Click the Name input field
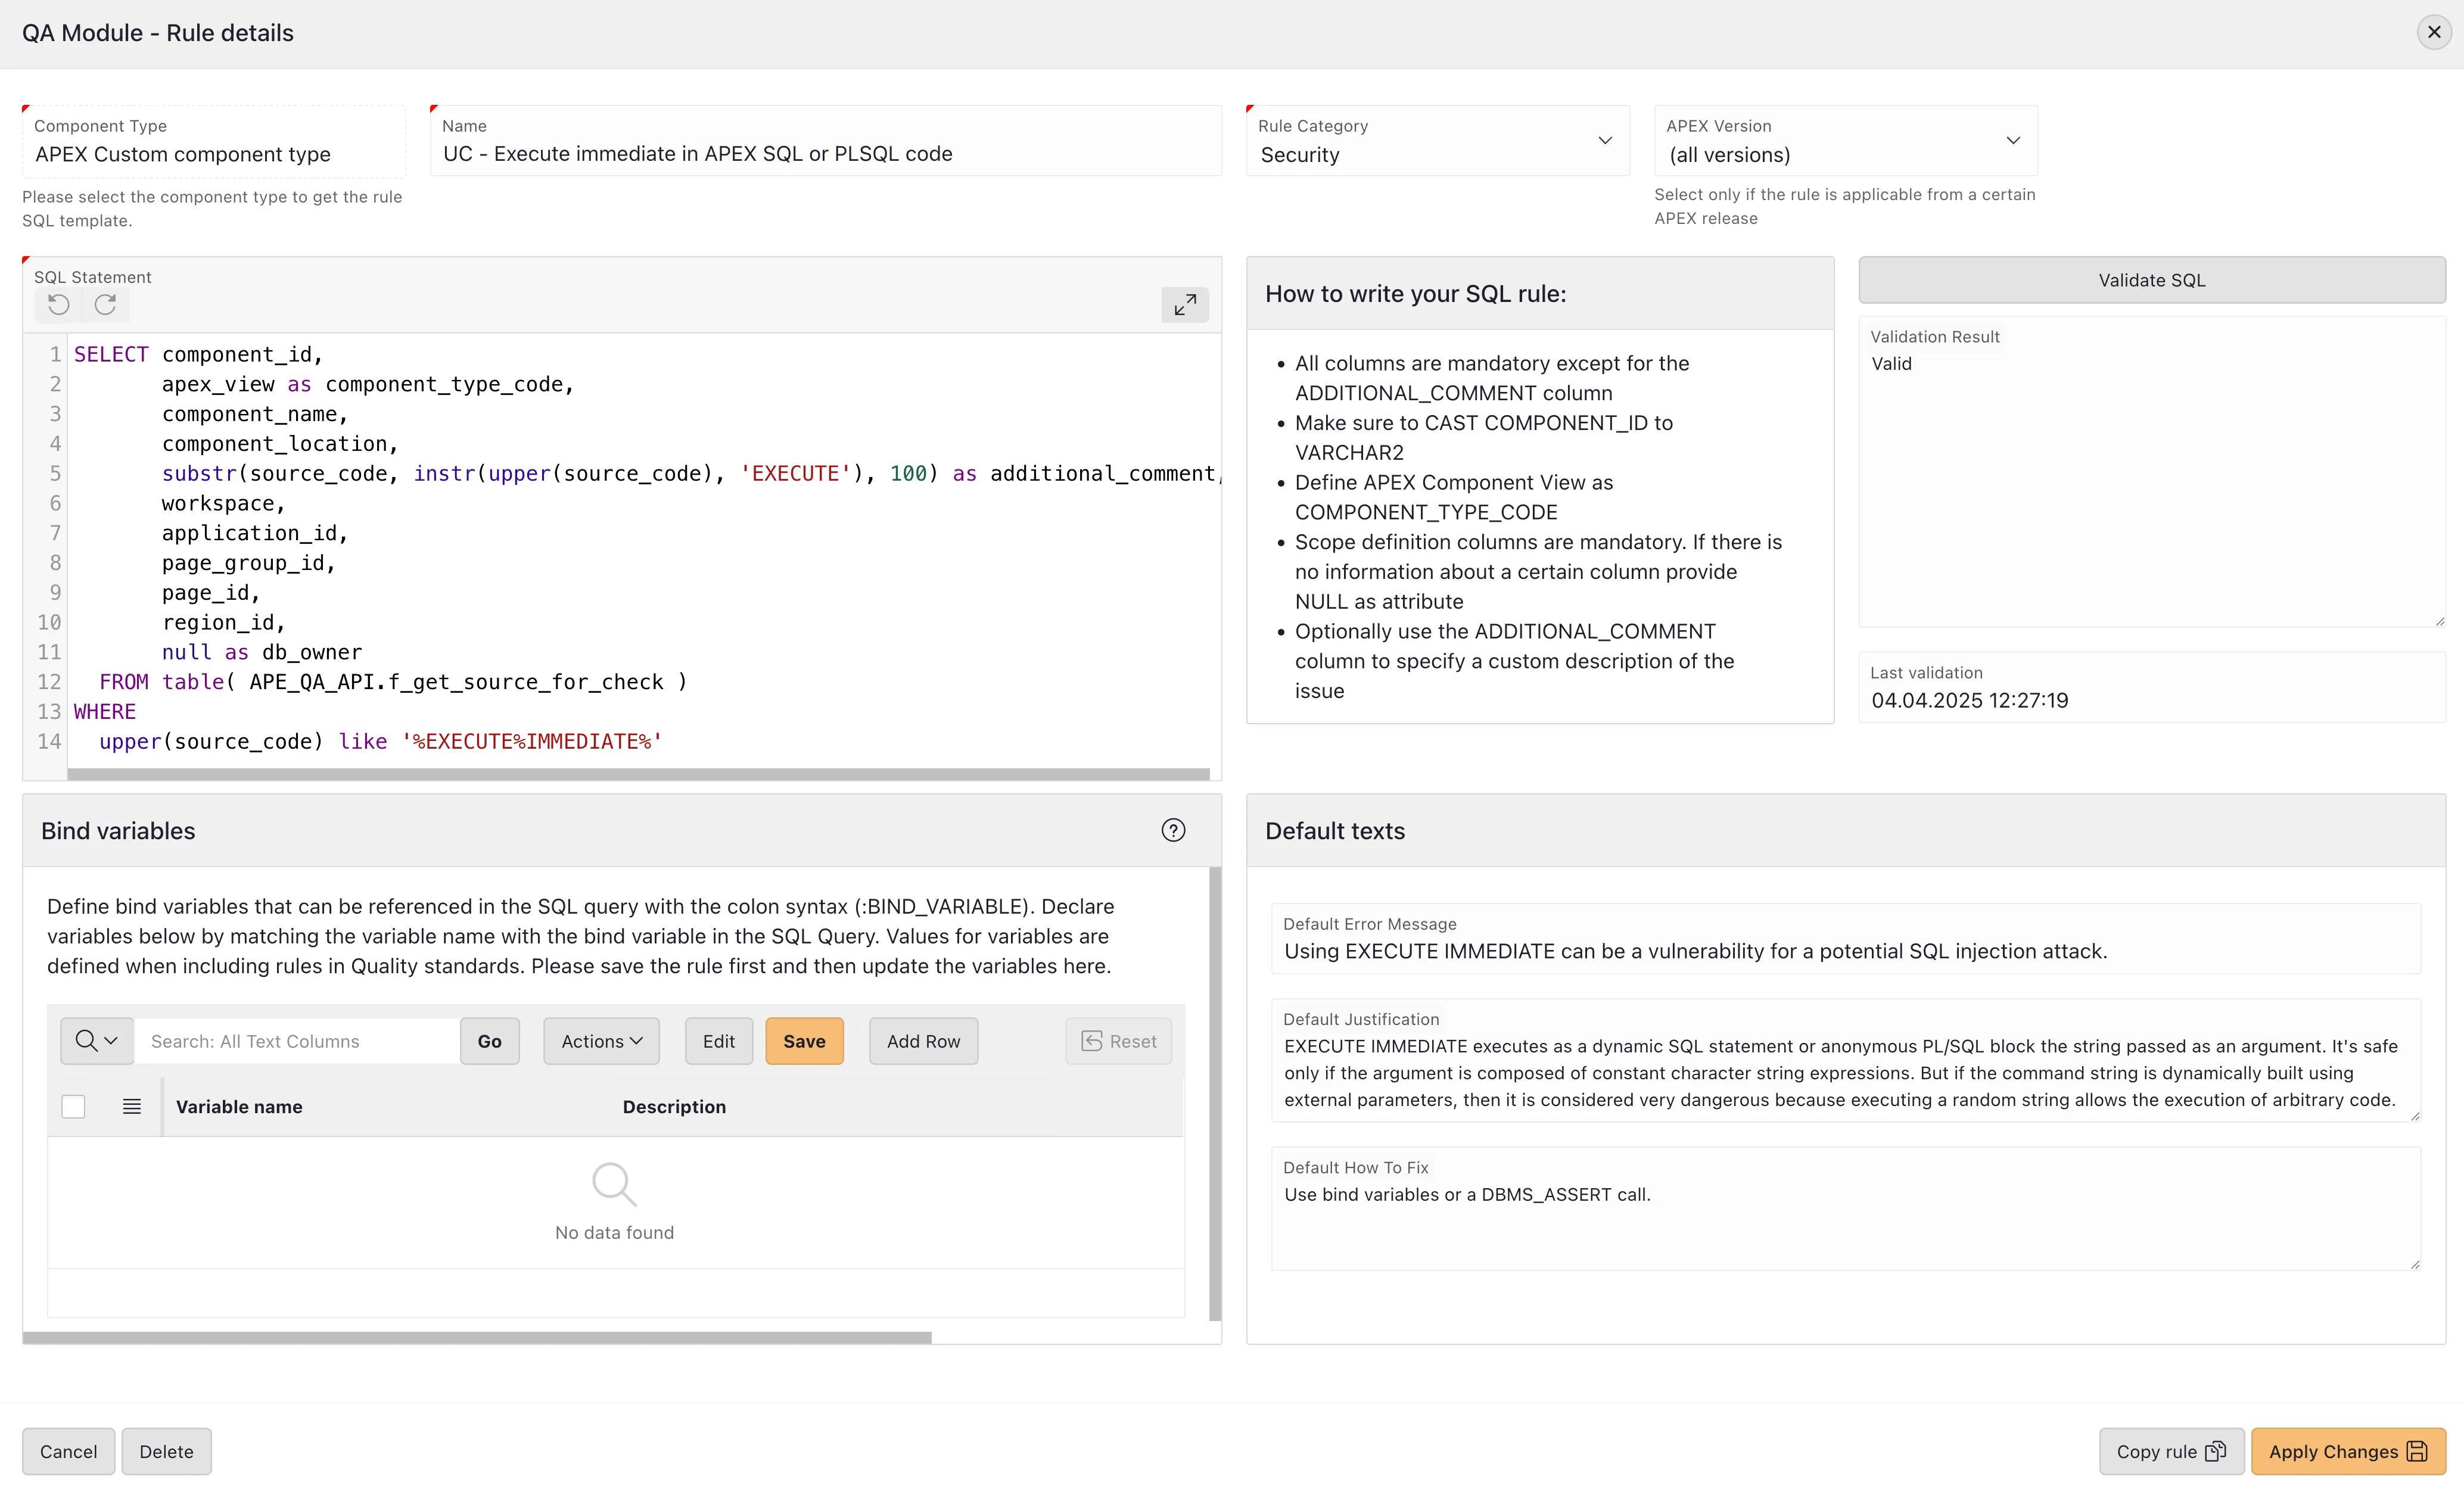Screen dimensions: 2464x1489 825,154
